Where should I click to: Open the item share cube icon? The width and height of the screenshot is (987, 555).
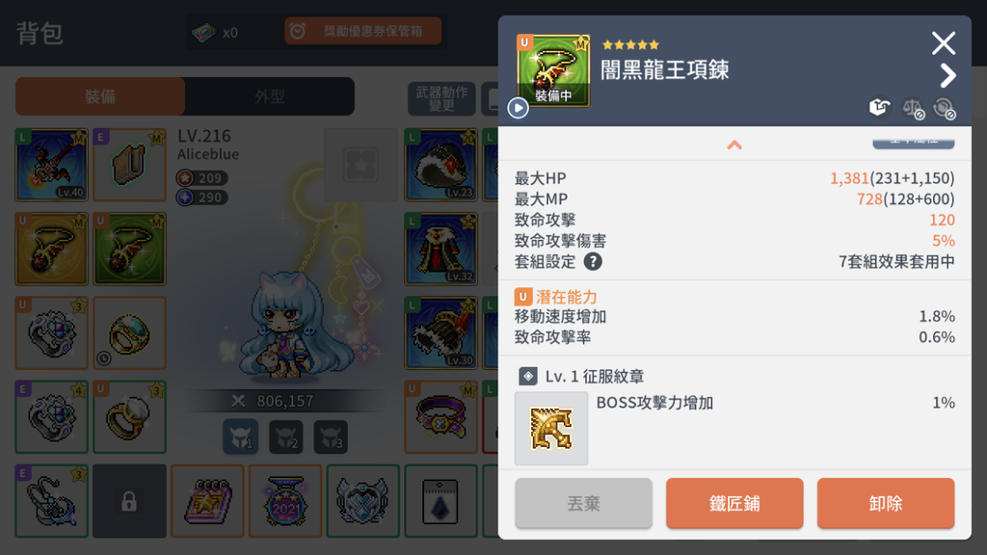tap(879, 108)
